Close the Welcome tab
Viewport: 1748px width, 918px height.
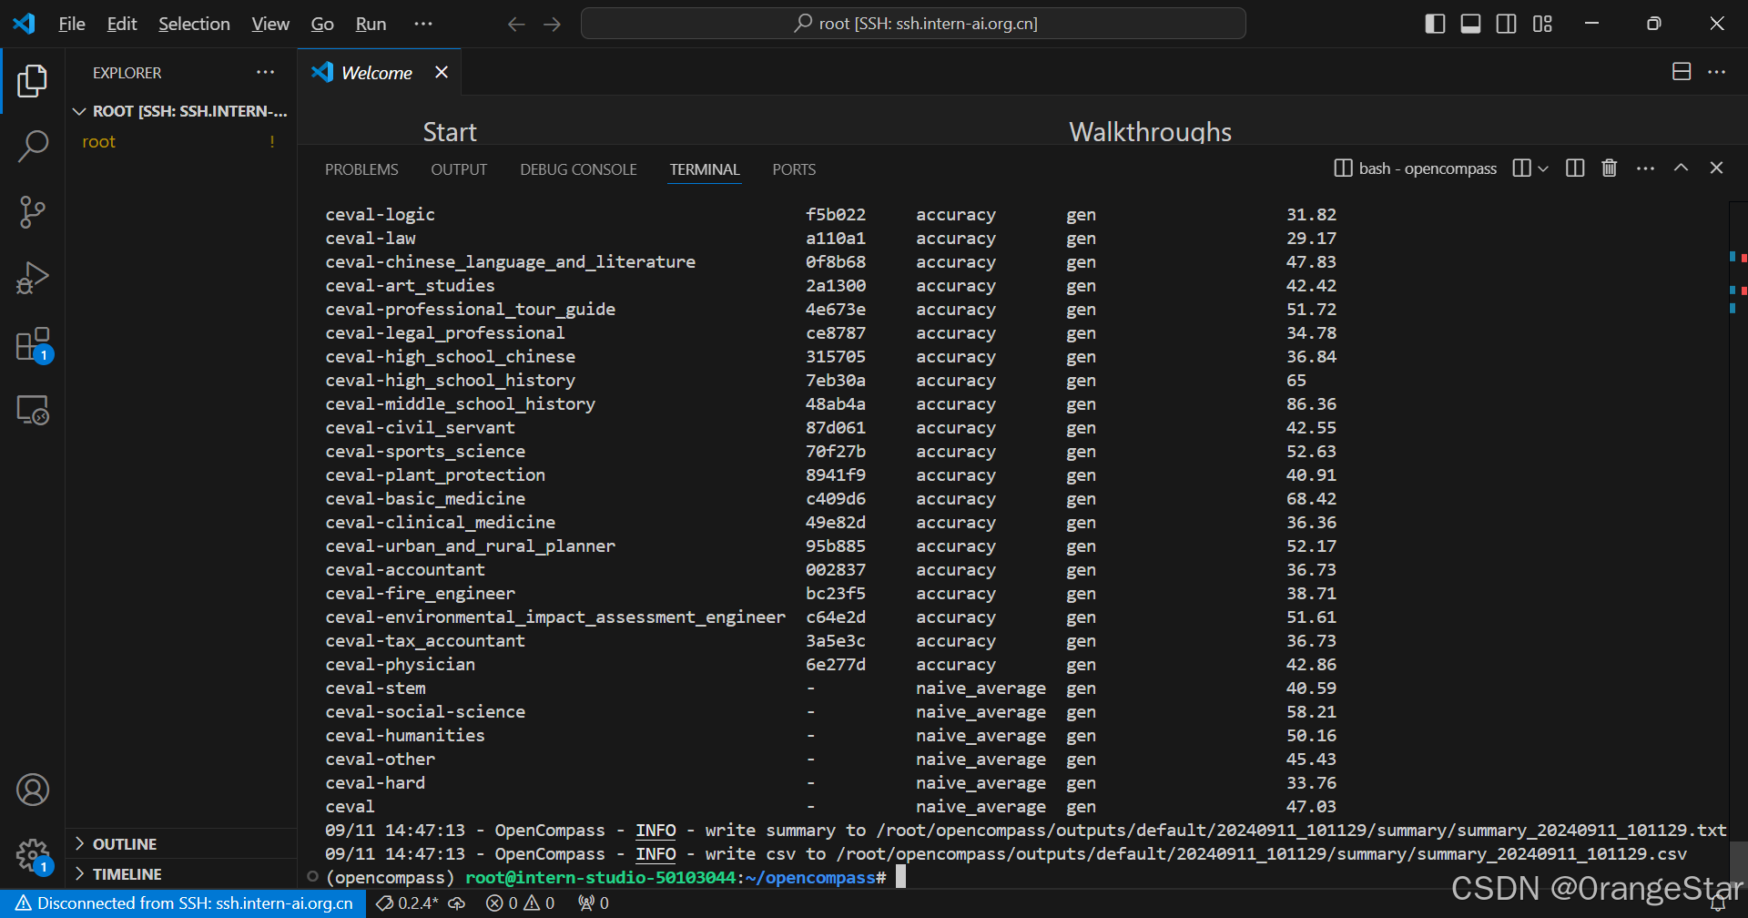442,72
